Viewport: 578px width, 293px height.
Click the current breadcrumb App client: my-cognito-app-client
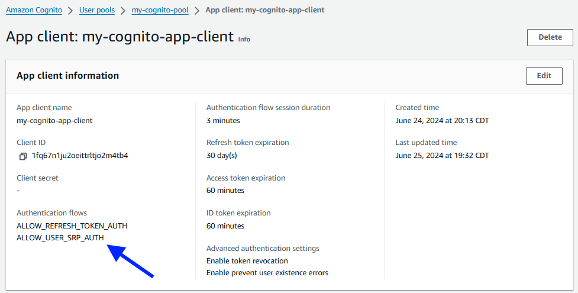click(265, 10)
